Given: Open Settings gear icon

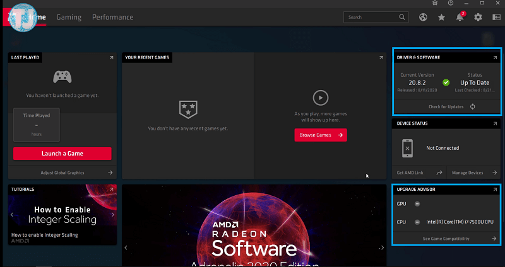Looking at the screenshot, I should pos(478,18).
